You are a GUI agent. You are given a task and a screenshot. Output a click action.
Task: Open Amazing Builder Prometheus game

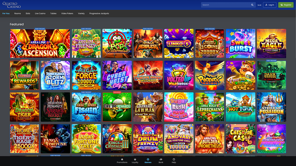point(210,139)
